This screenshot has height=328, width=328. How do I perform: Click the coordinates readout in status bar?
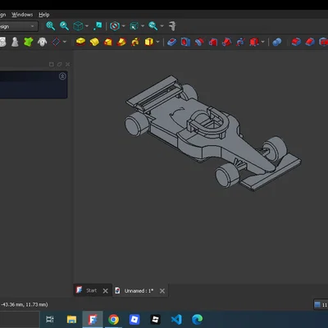24,304
